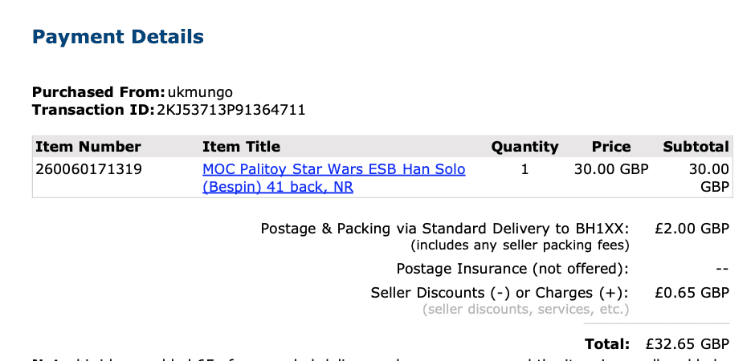The width and height of the screenshot is (755, 361).
Task: Click the Quantity column header
Action: pos(524,147)
